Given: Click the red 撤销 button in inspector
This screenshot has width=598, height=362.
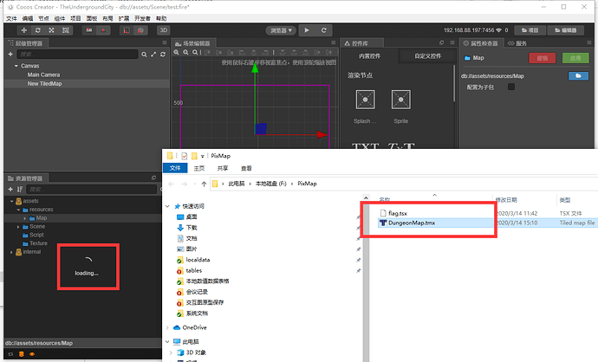Looking at the screenshot, I should 542,58.
